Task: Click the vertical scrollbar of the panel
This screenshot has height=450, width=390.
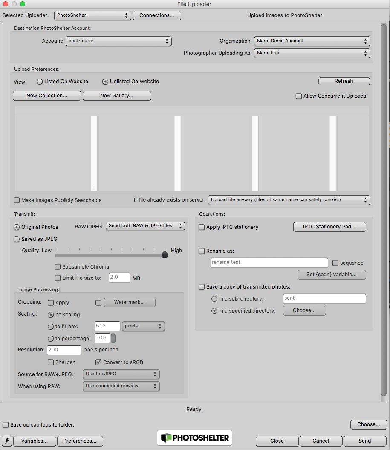Action: click(x=384, y=210)
